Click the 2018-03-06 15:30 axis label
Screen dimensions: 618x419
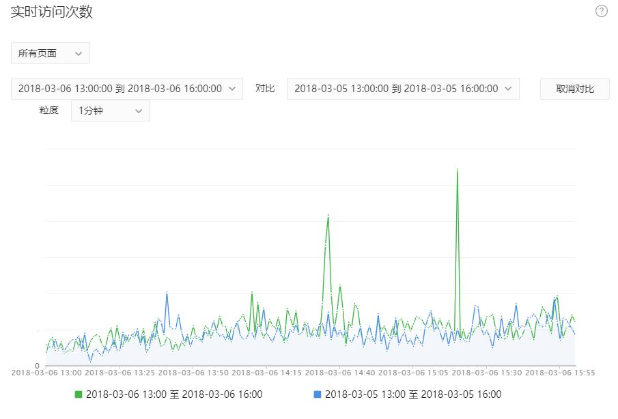[x=486, y=373]
